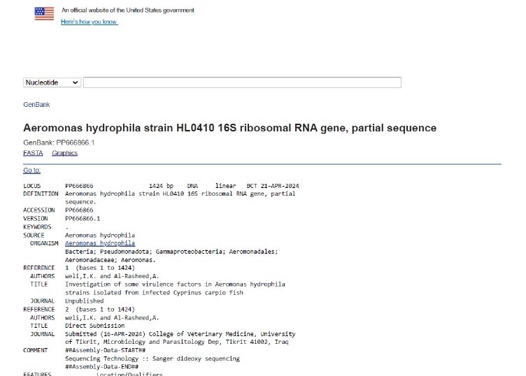Open the GenBank breadcrumb link
This screenshot has height=376, width=526.
(x=36, y=105)
